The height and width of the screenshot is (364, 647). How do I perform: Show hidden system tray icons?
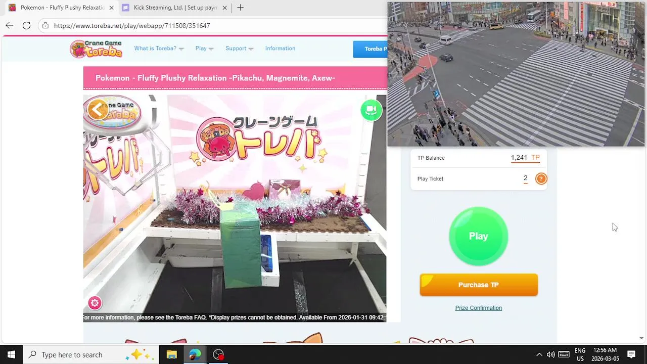(x=539, y=354)
